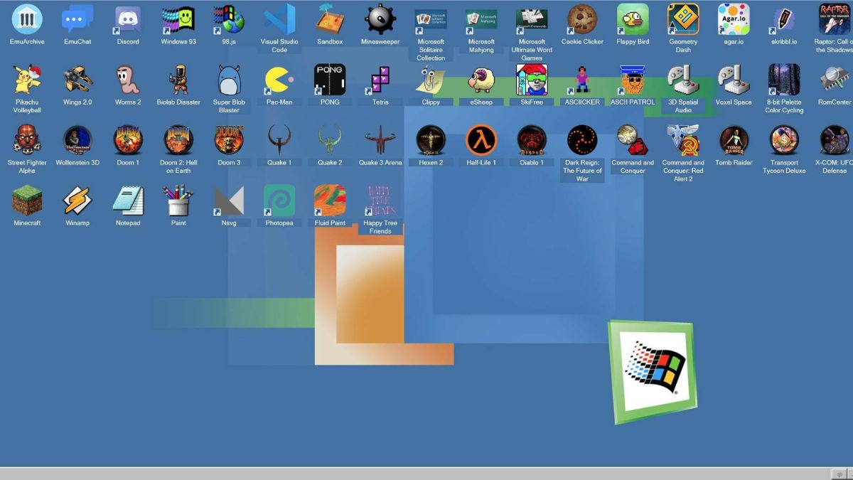Open Paint with the brush cup icon

[178, 201]
